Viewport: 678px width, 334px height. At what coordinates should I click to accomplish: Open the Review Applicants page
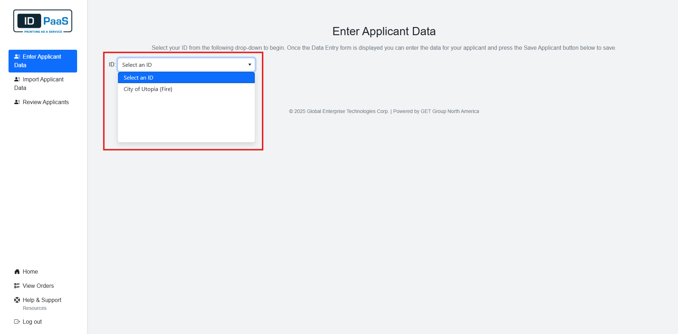[45, 102]
